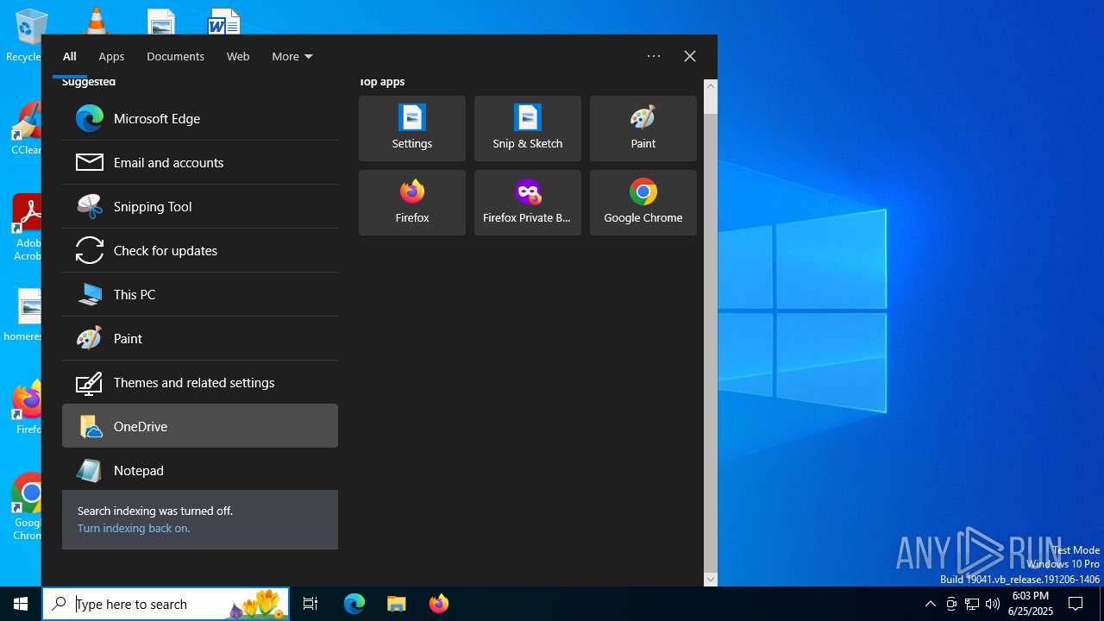The height and width of the screenshot is (621, 1104).
Task: Open Firefox Private Browsing tile
Action: point(528,203)
